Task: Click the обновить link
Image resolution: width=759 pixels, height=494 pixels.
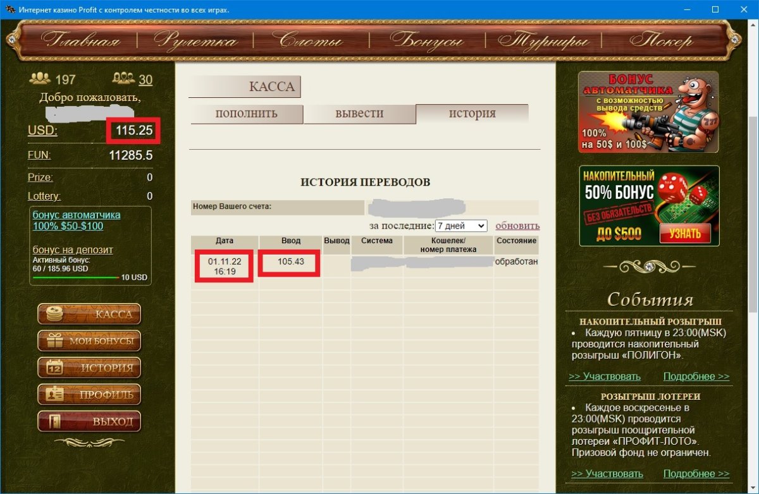Action: click(517, 226)
